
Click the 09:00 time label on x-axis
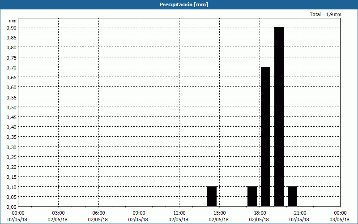pyautogui.click(x=139, y=213)
